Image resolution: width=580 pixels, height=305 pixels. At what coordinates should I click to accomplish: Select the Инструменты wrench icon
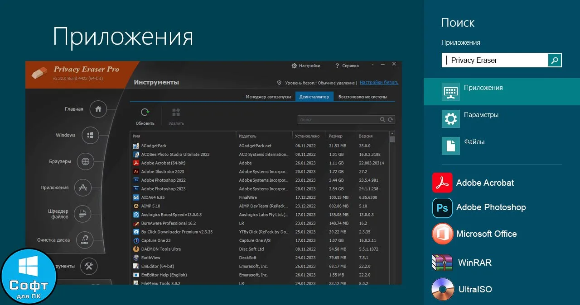coord(89,266)
